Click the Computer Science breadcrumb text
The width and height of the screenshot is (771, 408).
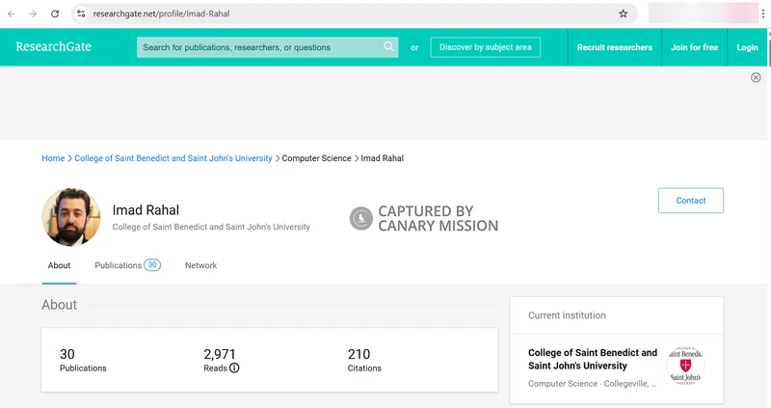pyautogui.click(x=316, y=158)
